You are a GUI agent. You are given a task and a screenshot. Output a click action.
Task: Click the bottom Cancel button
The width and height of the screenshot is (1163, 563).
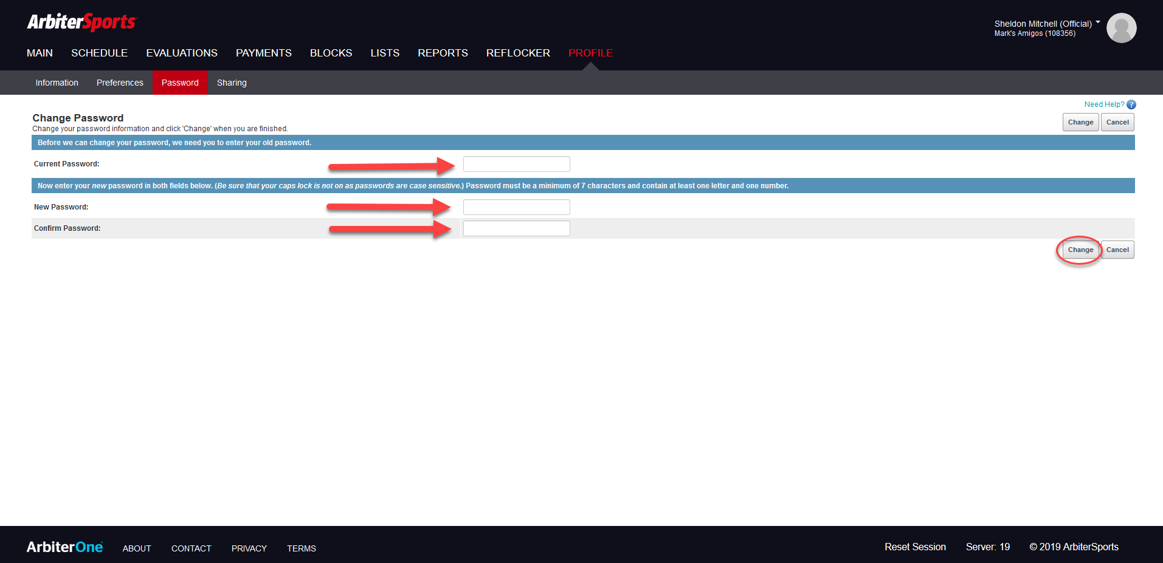pos(1117,250)
